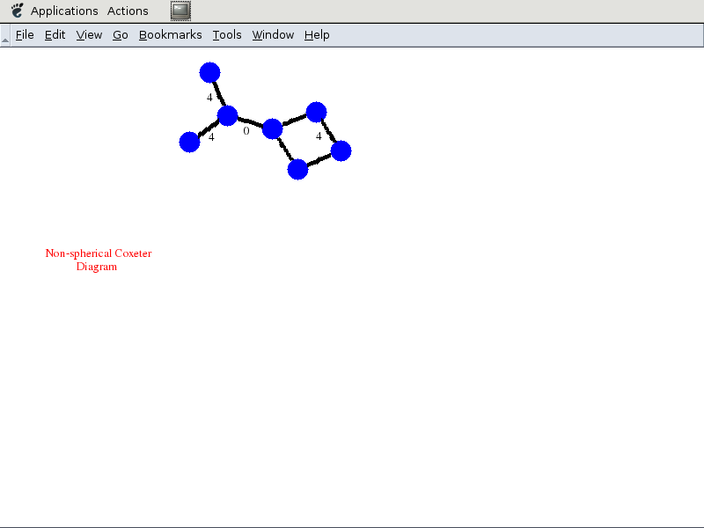
Task: Select the topmost blue node of the diagram
Action: 209,72
